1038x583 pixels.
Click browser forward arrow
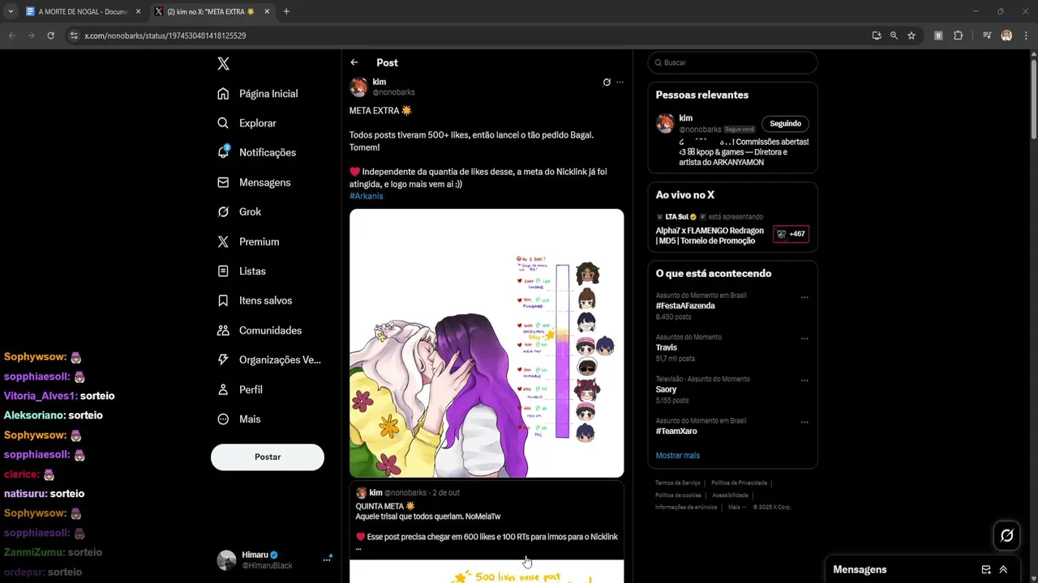tap(32, 36)
